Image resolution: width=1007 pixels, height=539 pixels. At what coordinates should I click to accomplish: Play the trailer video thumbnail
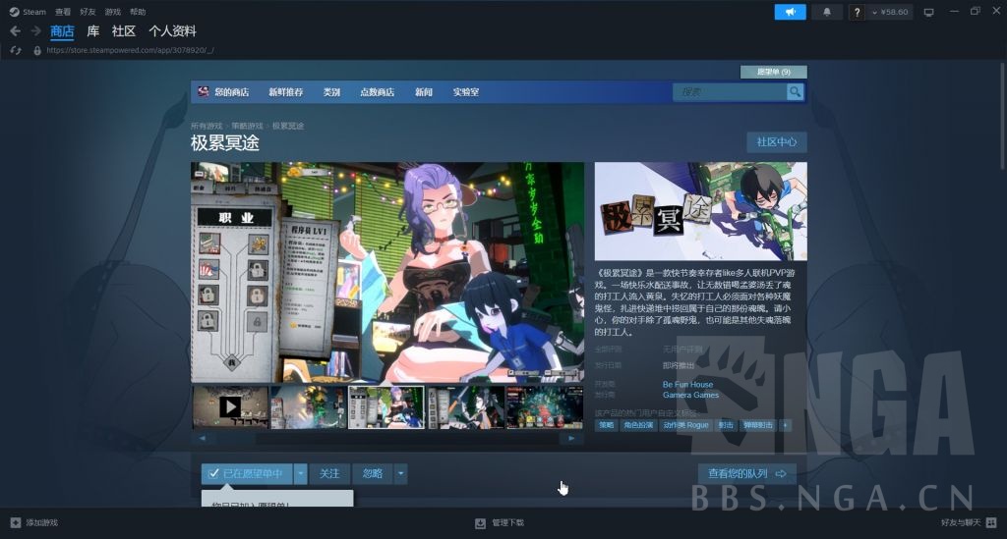[x=230, y=407]
